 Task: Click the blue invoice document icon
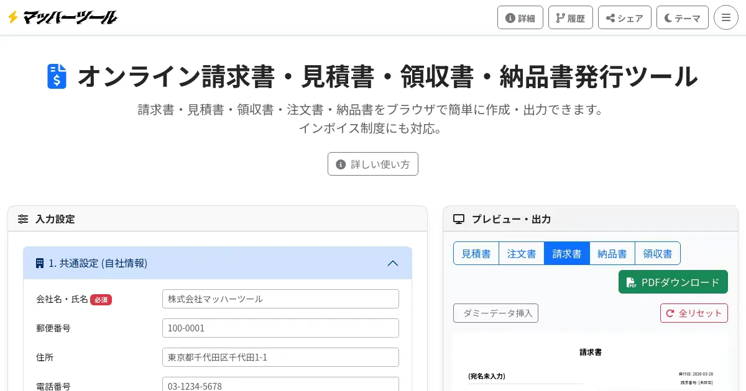click(x=57, y=76)
